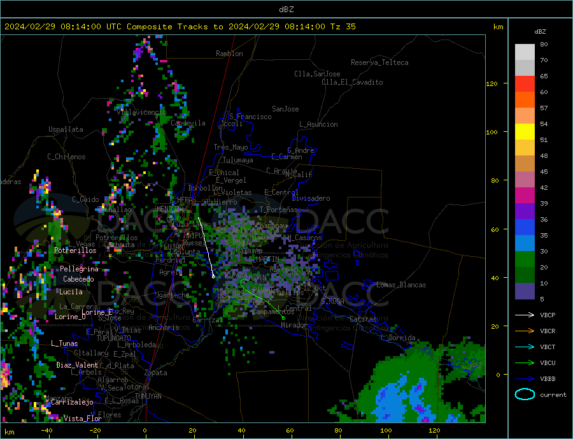Click the Ramblon place label
This screenshot has width=573, height=439.
(229, 54)
